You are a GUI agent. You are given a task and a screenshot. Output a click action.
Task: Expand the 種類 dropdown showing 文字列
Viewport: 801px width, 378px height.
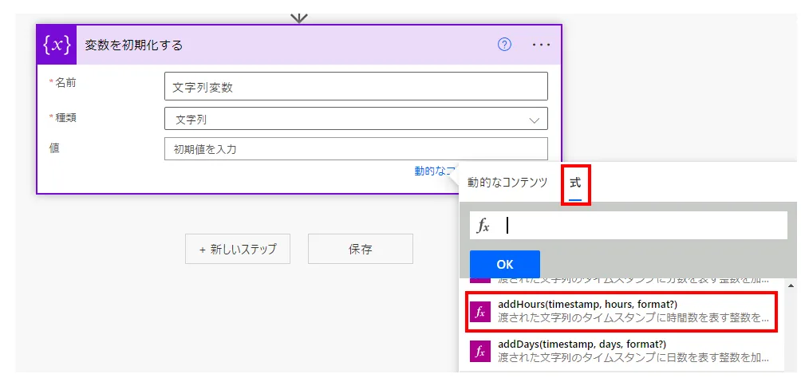point(356,119)
